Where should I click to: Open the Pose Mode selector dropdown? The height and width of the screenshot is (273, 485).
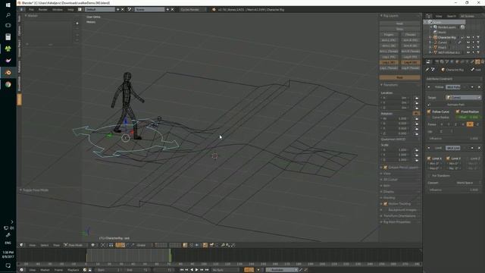click(75, 245)
